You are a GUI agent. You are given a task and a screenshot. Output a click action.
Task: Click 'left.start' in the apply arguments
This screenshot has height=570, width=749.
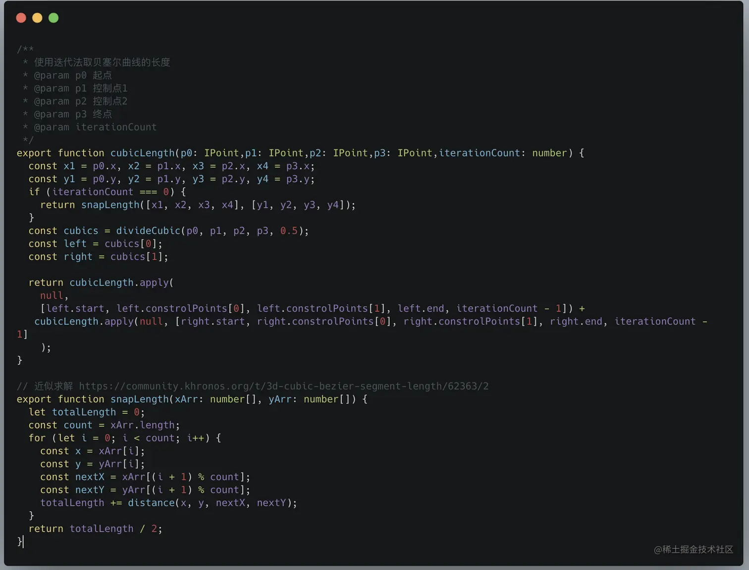tap(75, 308)
